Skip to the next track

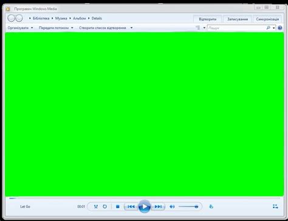click(158, 206)
